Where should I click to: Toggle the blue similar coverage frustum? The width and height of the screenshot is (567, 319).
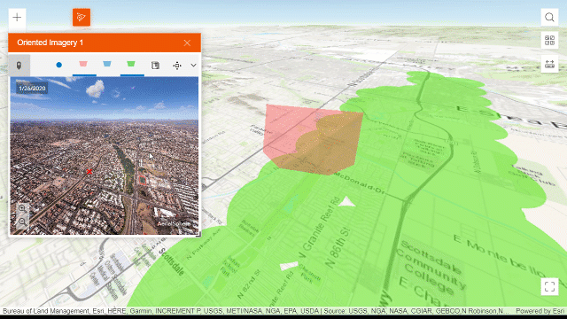(107, 64)
